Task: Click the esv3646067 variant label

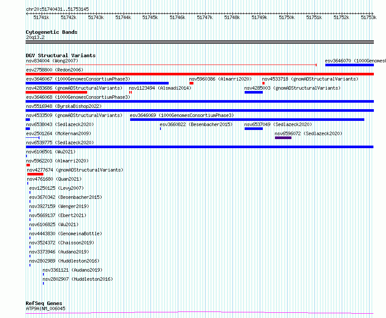Action: [78, 79]
